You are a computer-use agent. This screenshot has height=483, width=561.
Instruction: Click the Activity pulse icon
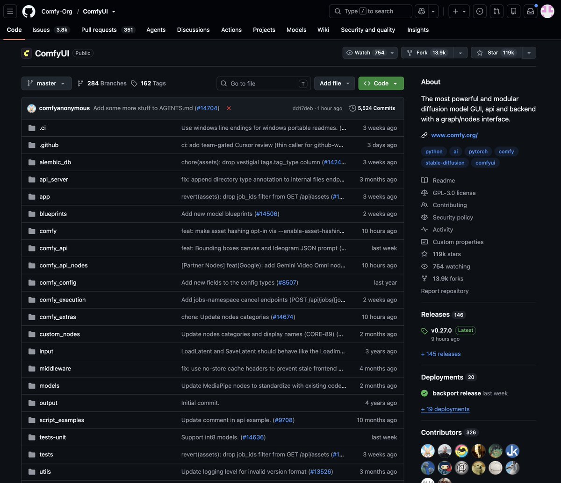coord(424,230)
